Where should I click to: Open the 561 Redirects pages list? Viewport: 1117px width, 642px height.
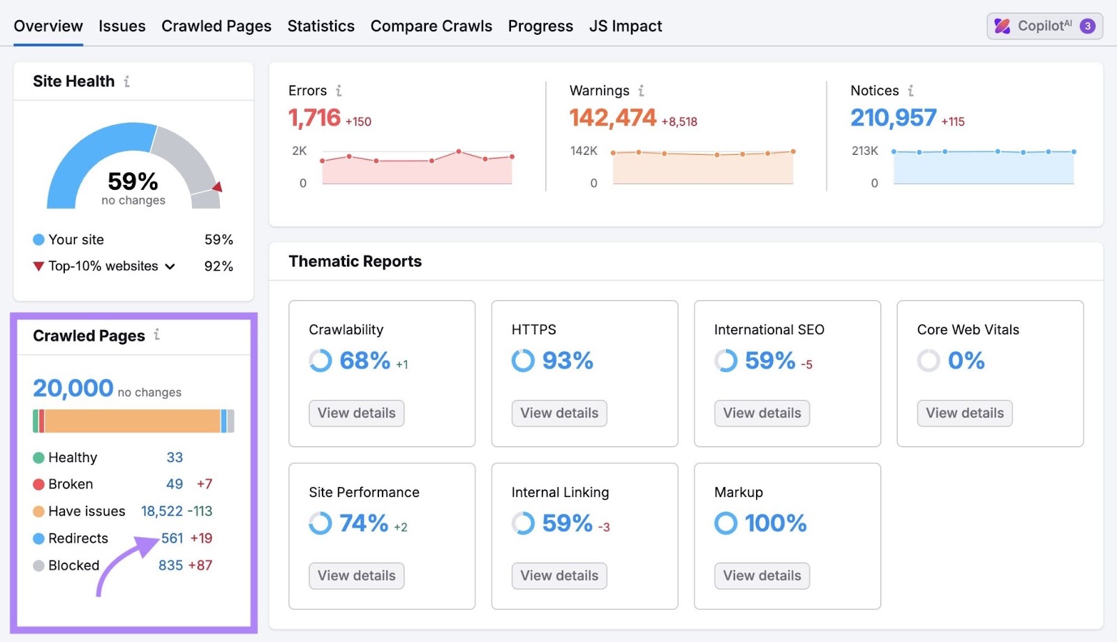coord(172,538)
